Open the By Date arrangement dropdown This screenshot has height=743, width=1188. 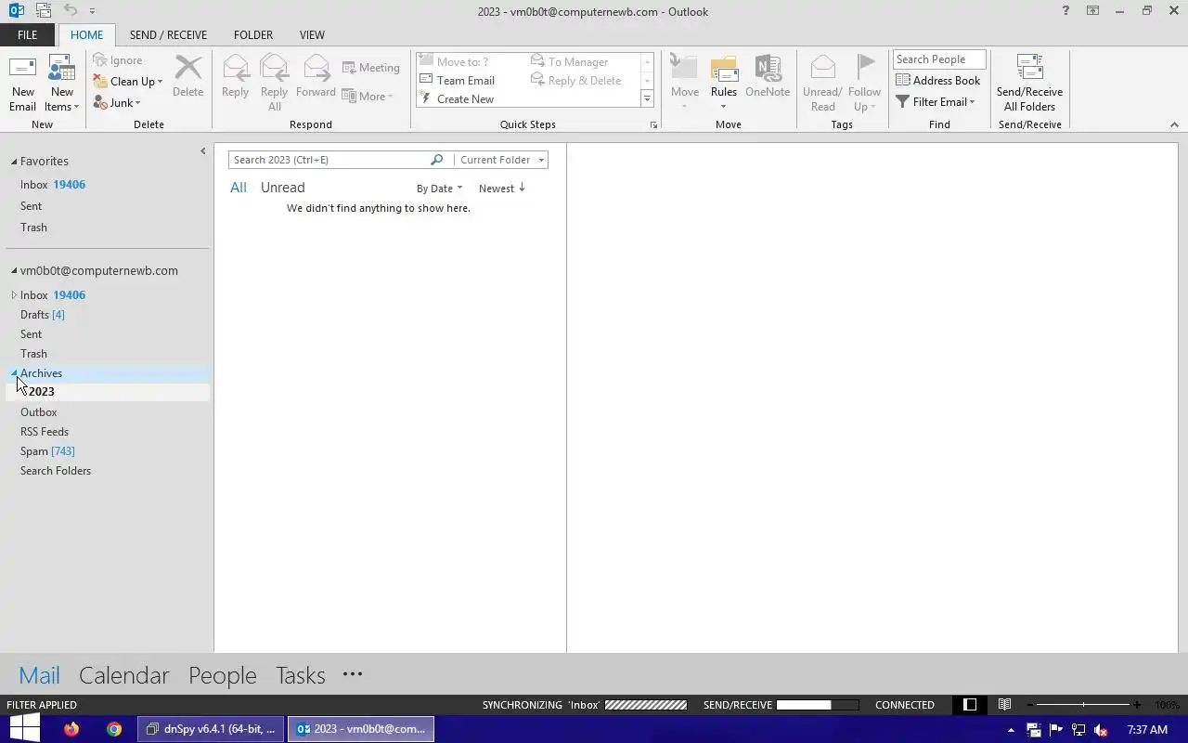coord(439,189)
